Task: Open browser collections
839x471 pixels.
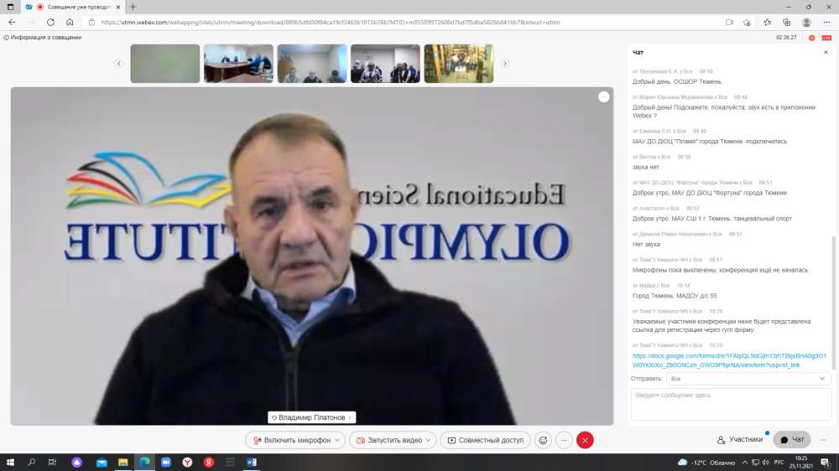Action: point(787,23)
